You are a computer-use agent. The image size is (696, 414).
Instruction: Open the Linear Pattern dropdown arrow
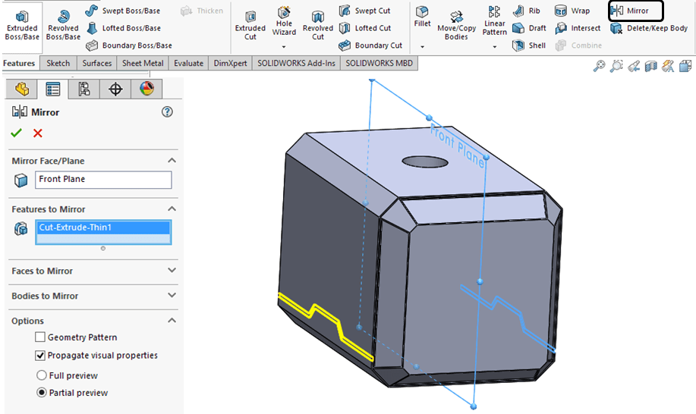tap(494, 47)
